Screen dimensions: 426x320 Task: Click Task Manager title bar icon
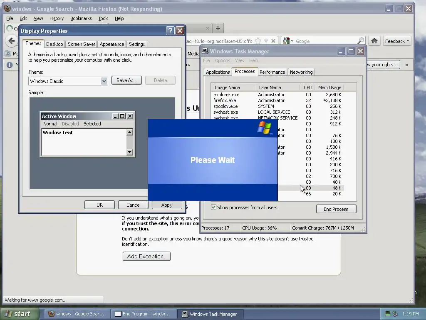point(206,51)
